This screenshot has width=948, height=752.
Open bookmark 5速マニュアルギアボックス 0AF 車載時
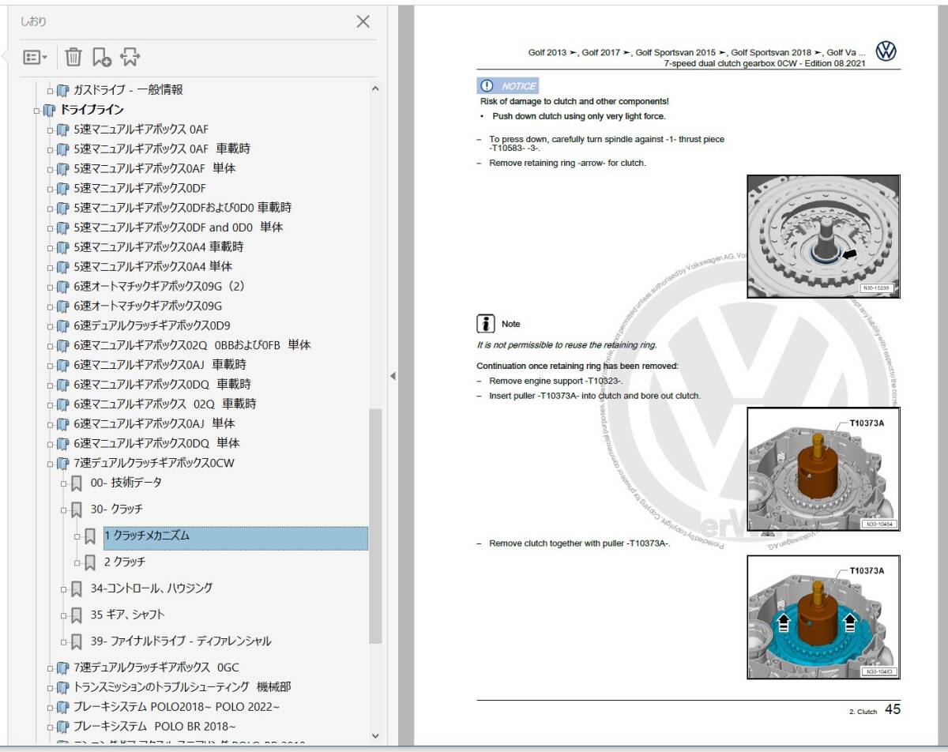coord(162,149)
